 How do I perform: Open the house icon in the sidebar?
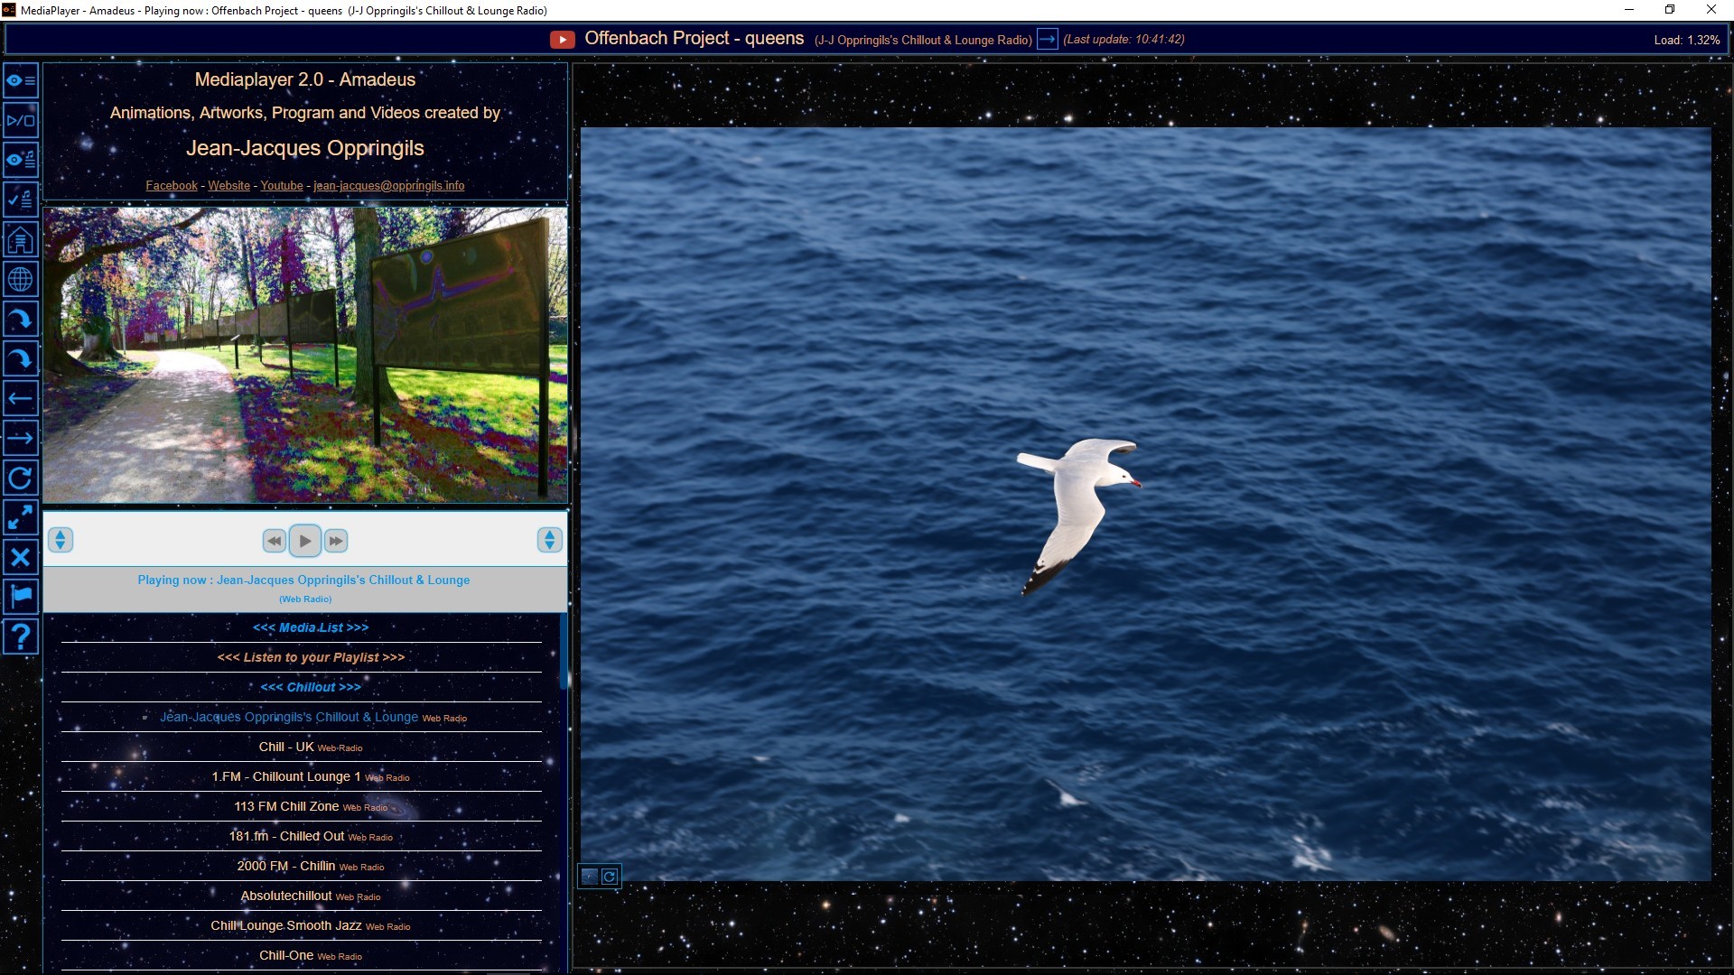pos(21,240)
